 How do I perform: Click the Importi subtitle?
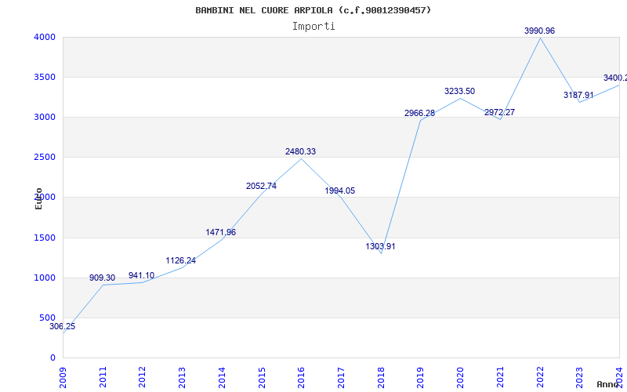pos(313,27)
